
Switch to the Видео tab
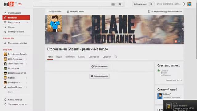pyautogui.click(x=59, y=57)
